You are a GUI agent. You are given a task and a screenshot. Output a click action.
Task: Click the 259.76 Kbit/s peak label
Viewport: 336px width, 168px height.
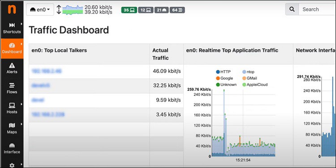tap(199, 89)
